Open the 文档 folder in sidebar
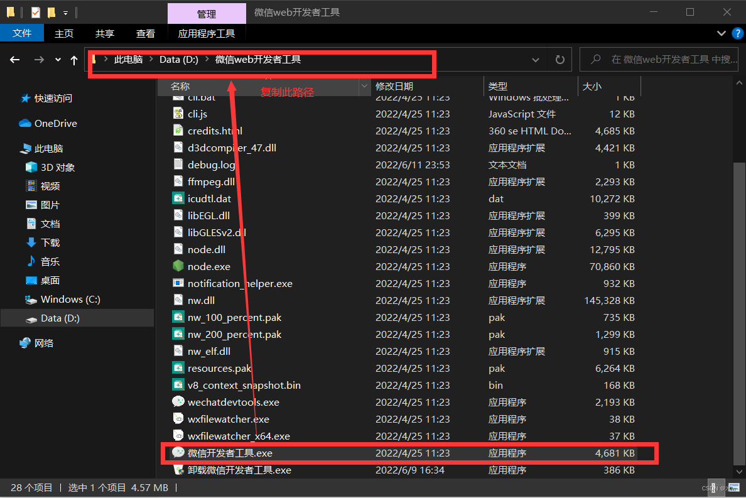 click(43, 224)
